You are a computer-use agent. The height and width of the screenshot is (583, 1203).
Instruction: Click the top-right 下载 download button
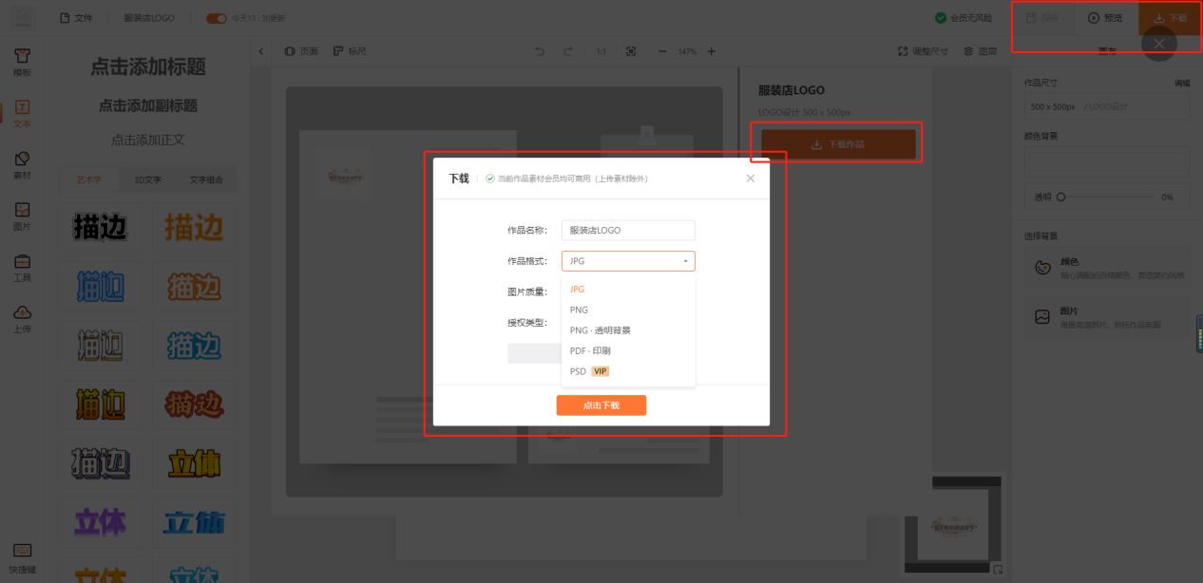1170,18
